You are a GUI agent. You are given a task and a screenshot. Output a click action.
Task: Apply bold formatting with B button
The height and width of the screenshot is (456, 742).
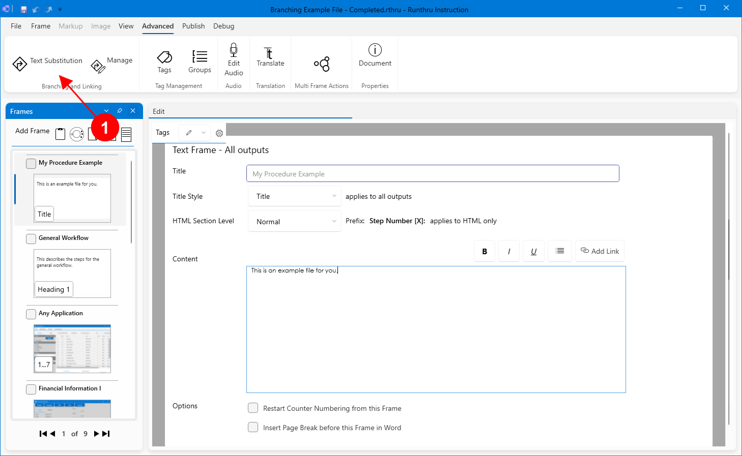pyautogui.click(x=484, y=251)
